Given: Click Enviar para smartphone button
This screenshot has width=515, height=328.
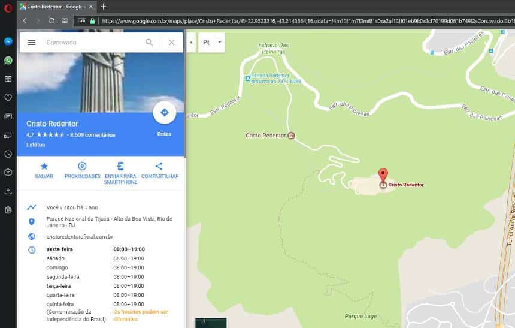Looking at the screenshot, I should click(120, 173).
